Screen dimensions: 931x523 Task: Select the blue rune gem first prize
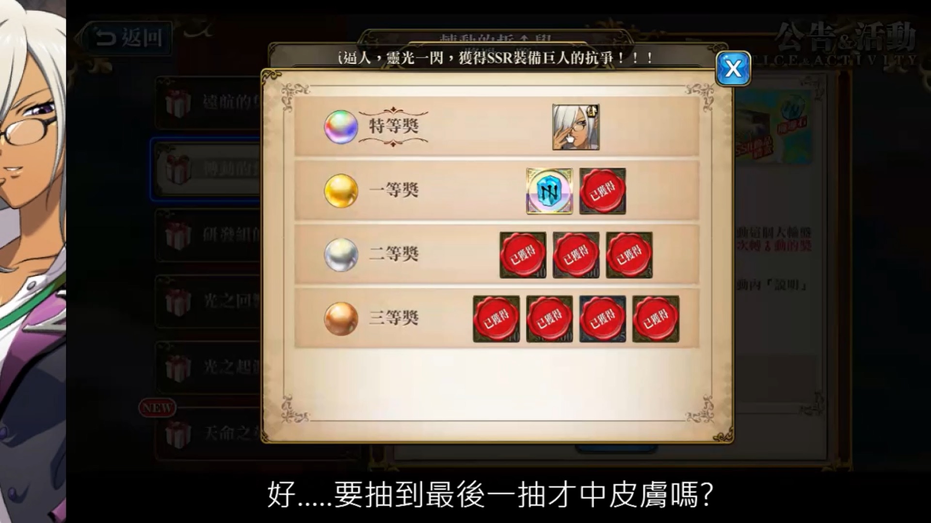[x=549, y=191]
